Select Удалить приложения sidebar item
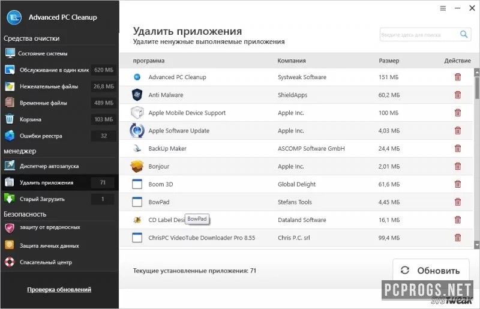 click(59, 182)
